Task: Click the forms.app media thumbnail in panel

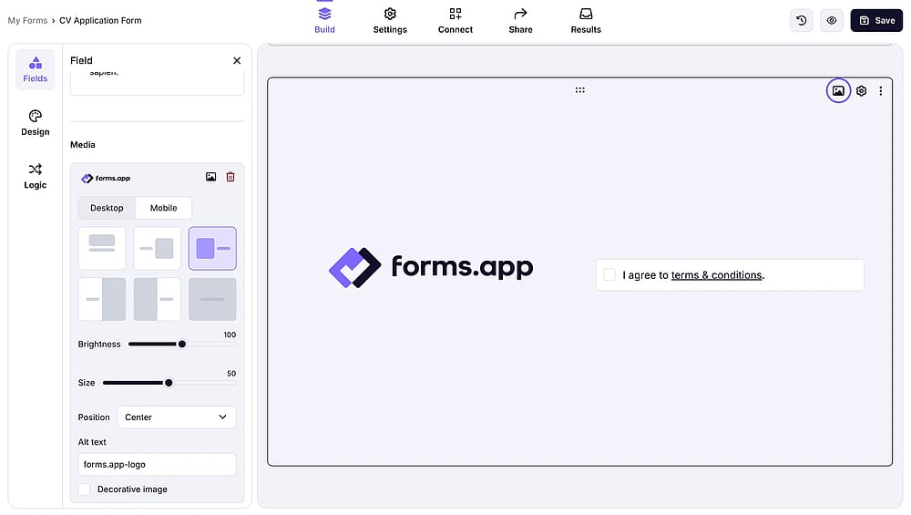Action: tap(106, 178)
